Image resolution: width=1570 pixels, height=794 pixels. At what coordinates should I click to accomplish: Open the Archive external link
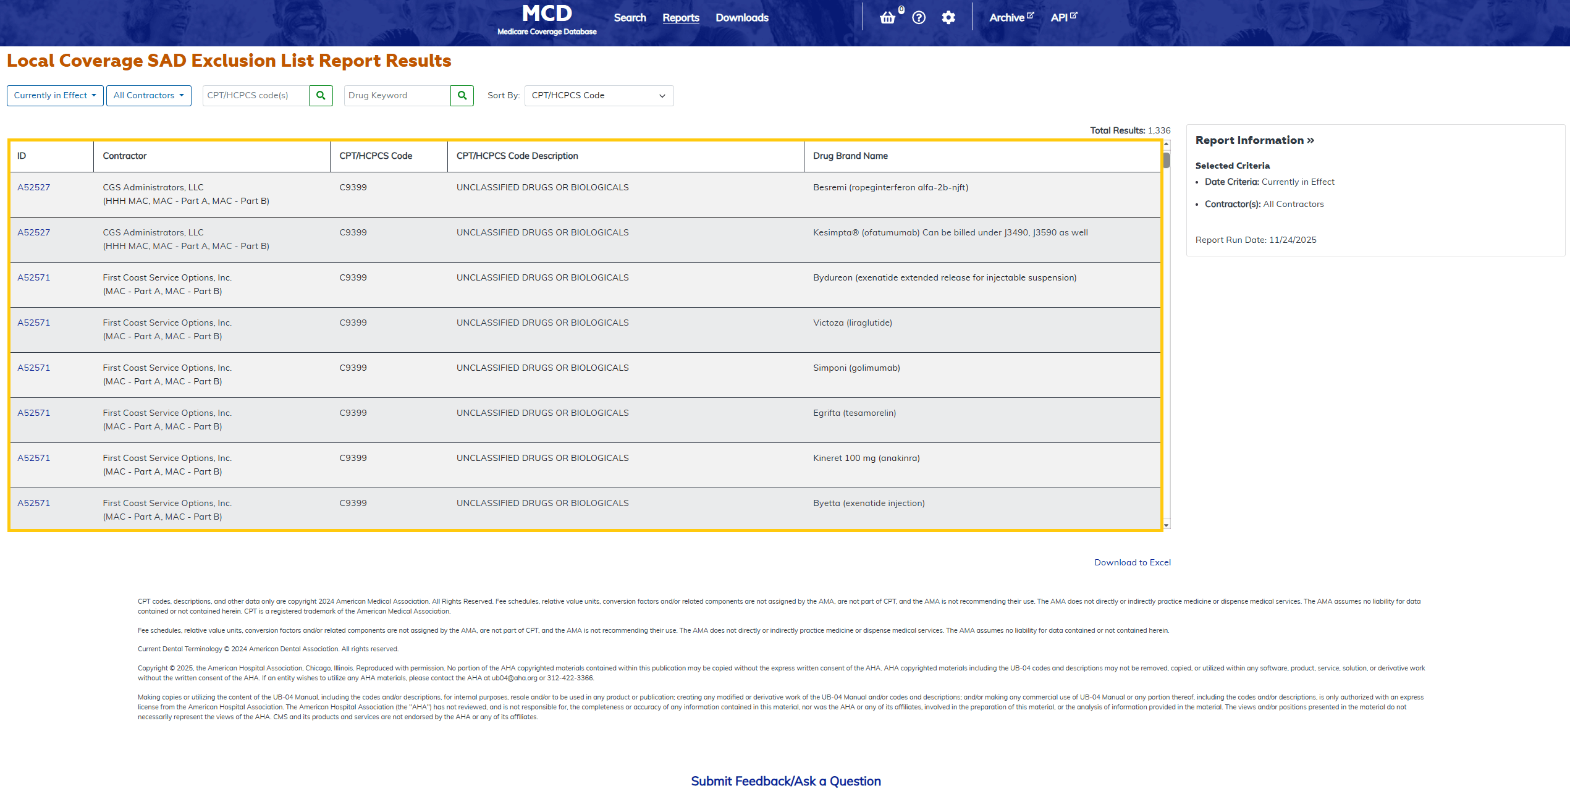point(1010,17)
